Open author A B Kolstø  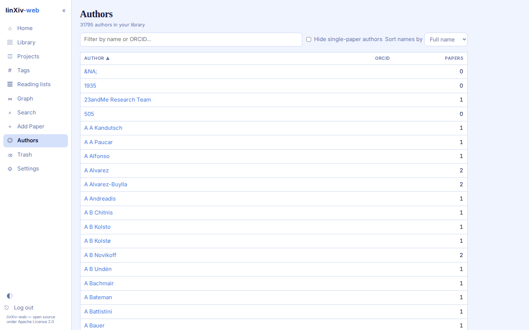[97, 241]
